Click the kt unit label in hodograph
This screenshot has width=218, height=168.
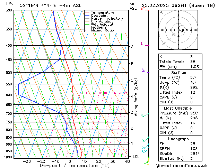click(x=161, y=12)
